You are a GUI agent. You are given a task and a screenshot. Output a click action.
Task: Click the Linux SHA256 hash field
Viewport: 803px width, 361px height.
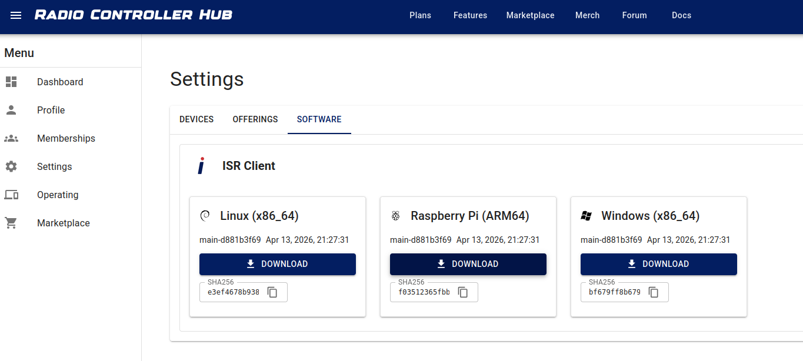(x=233, y=292)
